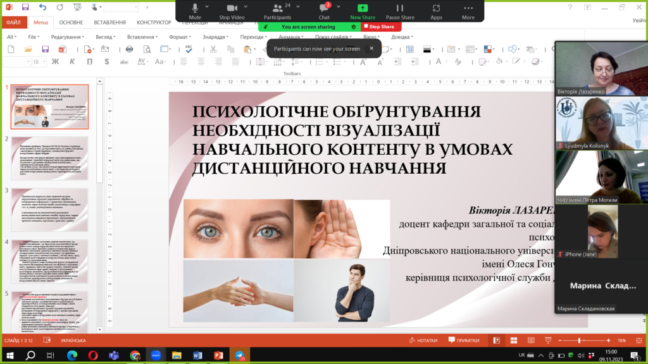Image resolution: width=648 pixels, height=364 pixels.
Task: Click zoom in plus button
Action: [608, 341]
